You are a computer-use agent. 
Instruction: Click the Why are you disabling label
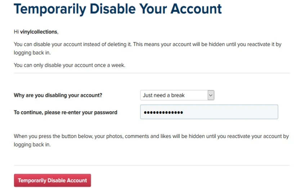click(58, 95)
